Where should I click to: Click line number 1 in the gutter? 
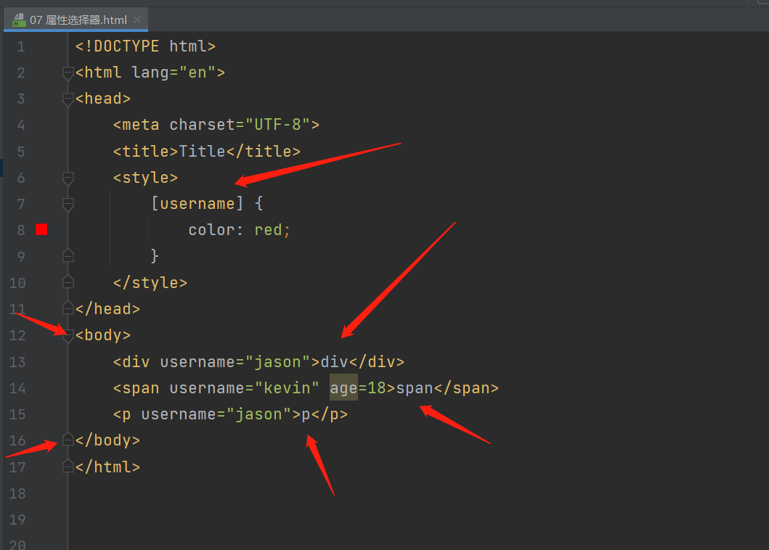[x=20, y=46]
